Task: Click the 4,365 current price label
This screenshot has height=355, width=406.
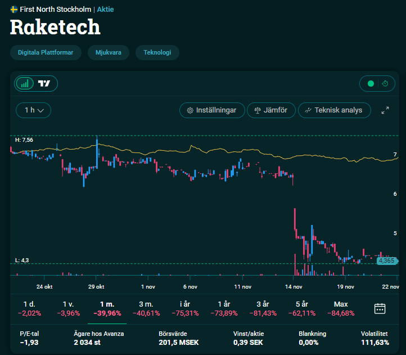Action: [387, 260]
